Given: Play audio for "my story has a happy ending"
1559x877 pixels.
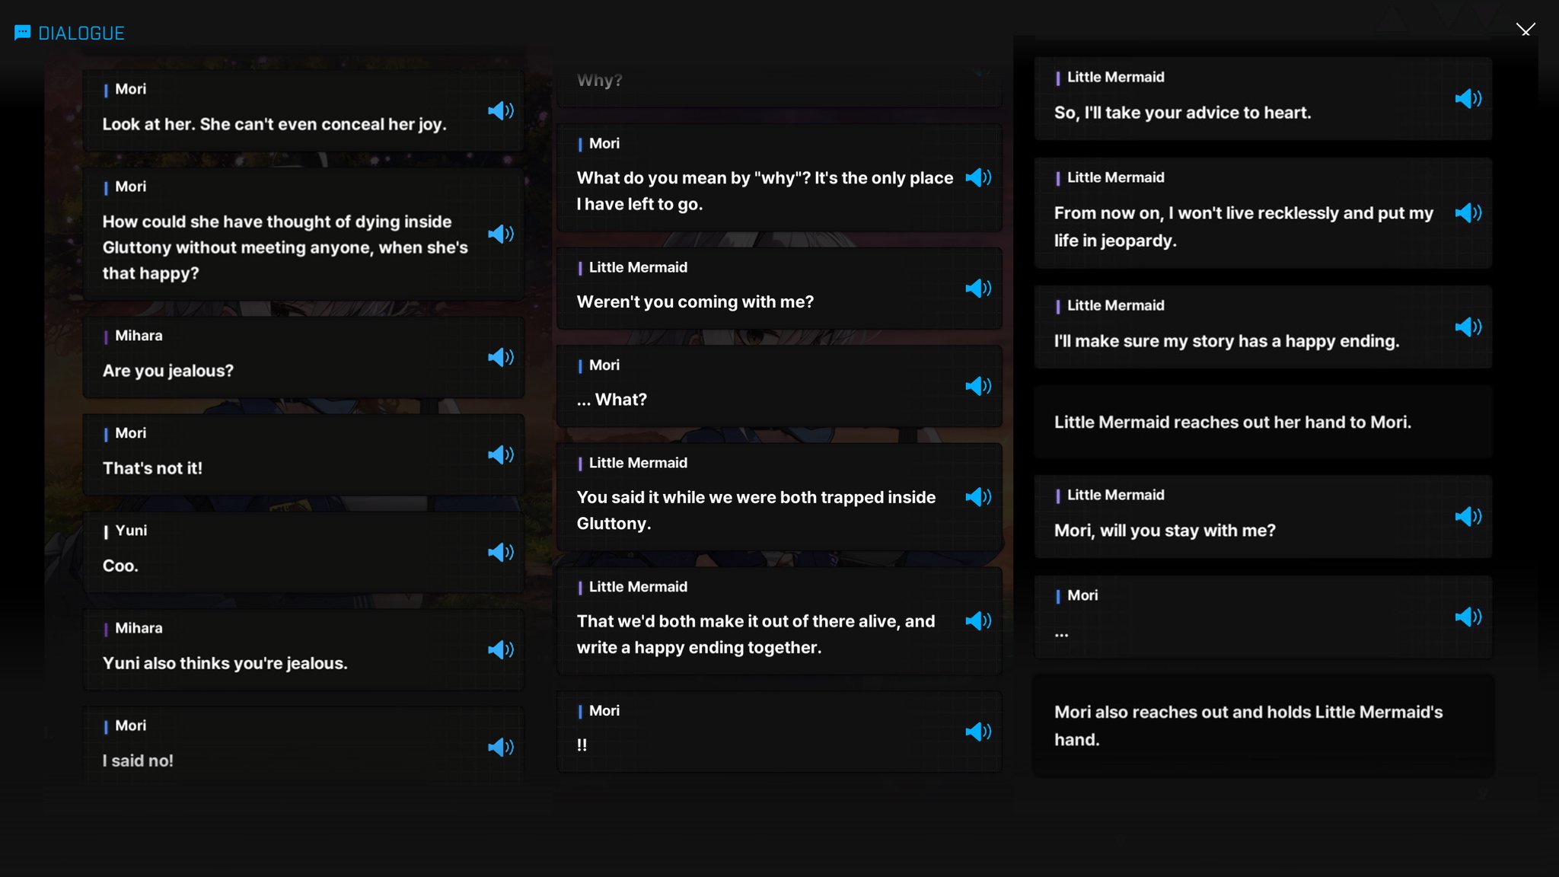Looking at the screenshot, I should (x=1468, y=327).
